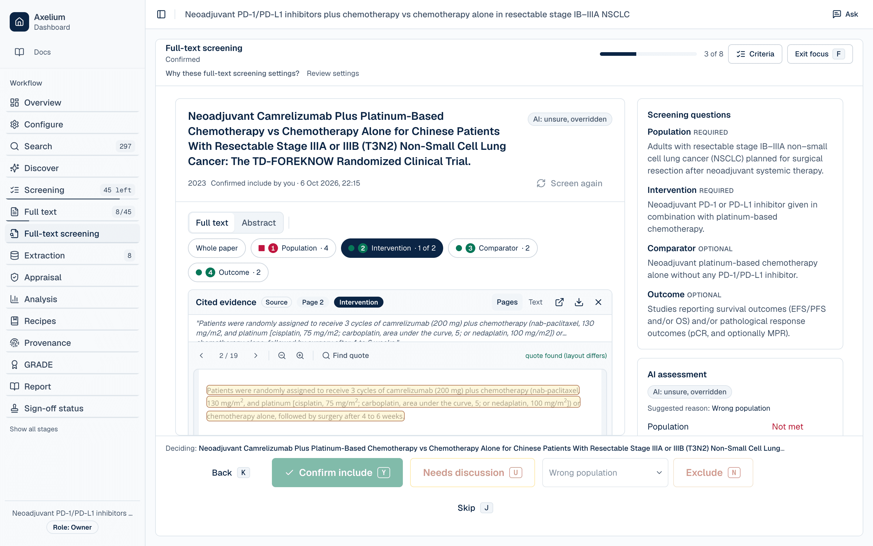Click the Screen again refresh button
Screen dimensions: 873x546
click(x=569, y=184)
